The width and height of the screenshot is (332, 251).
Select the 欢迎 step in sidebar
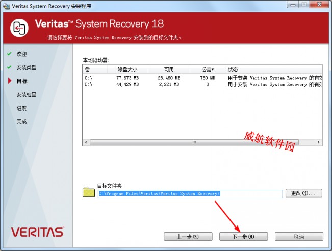coord(21,54)
